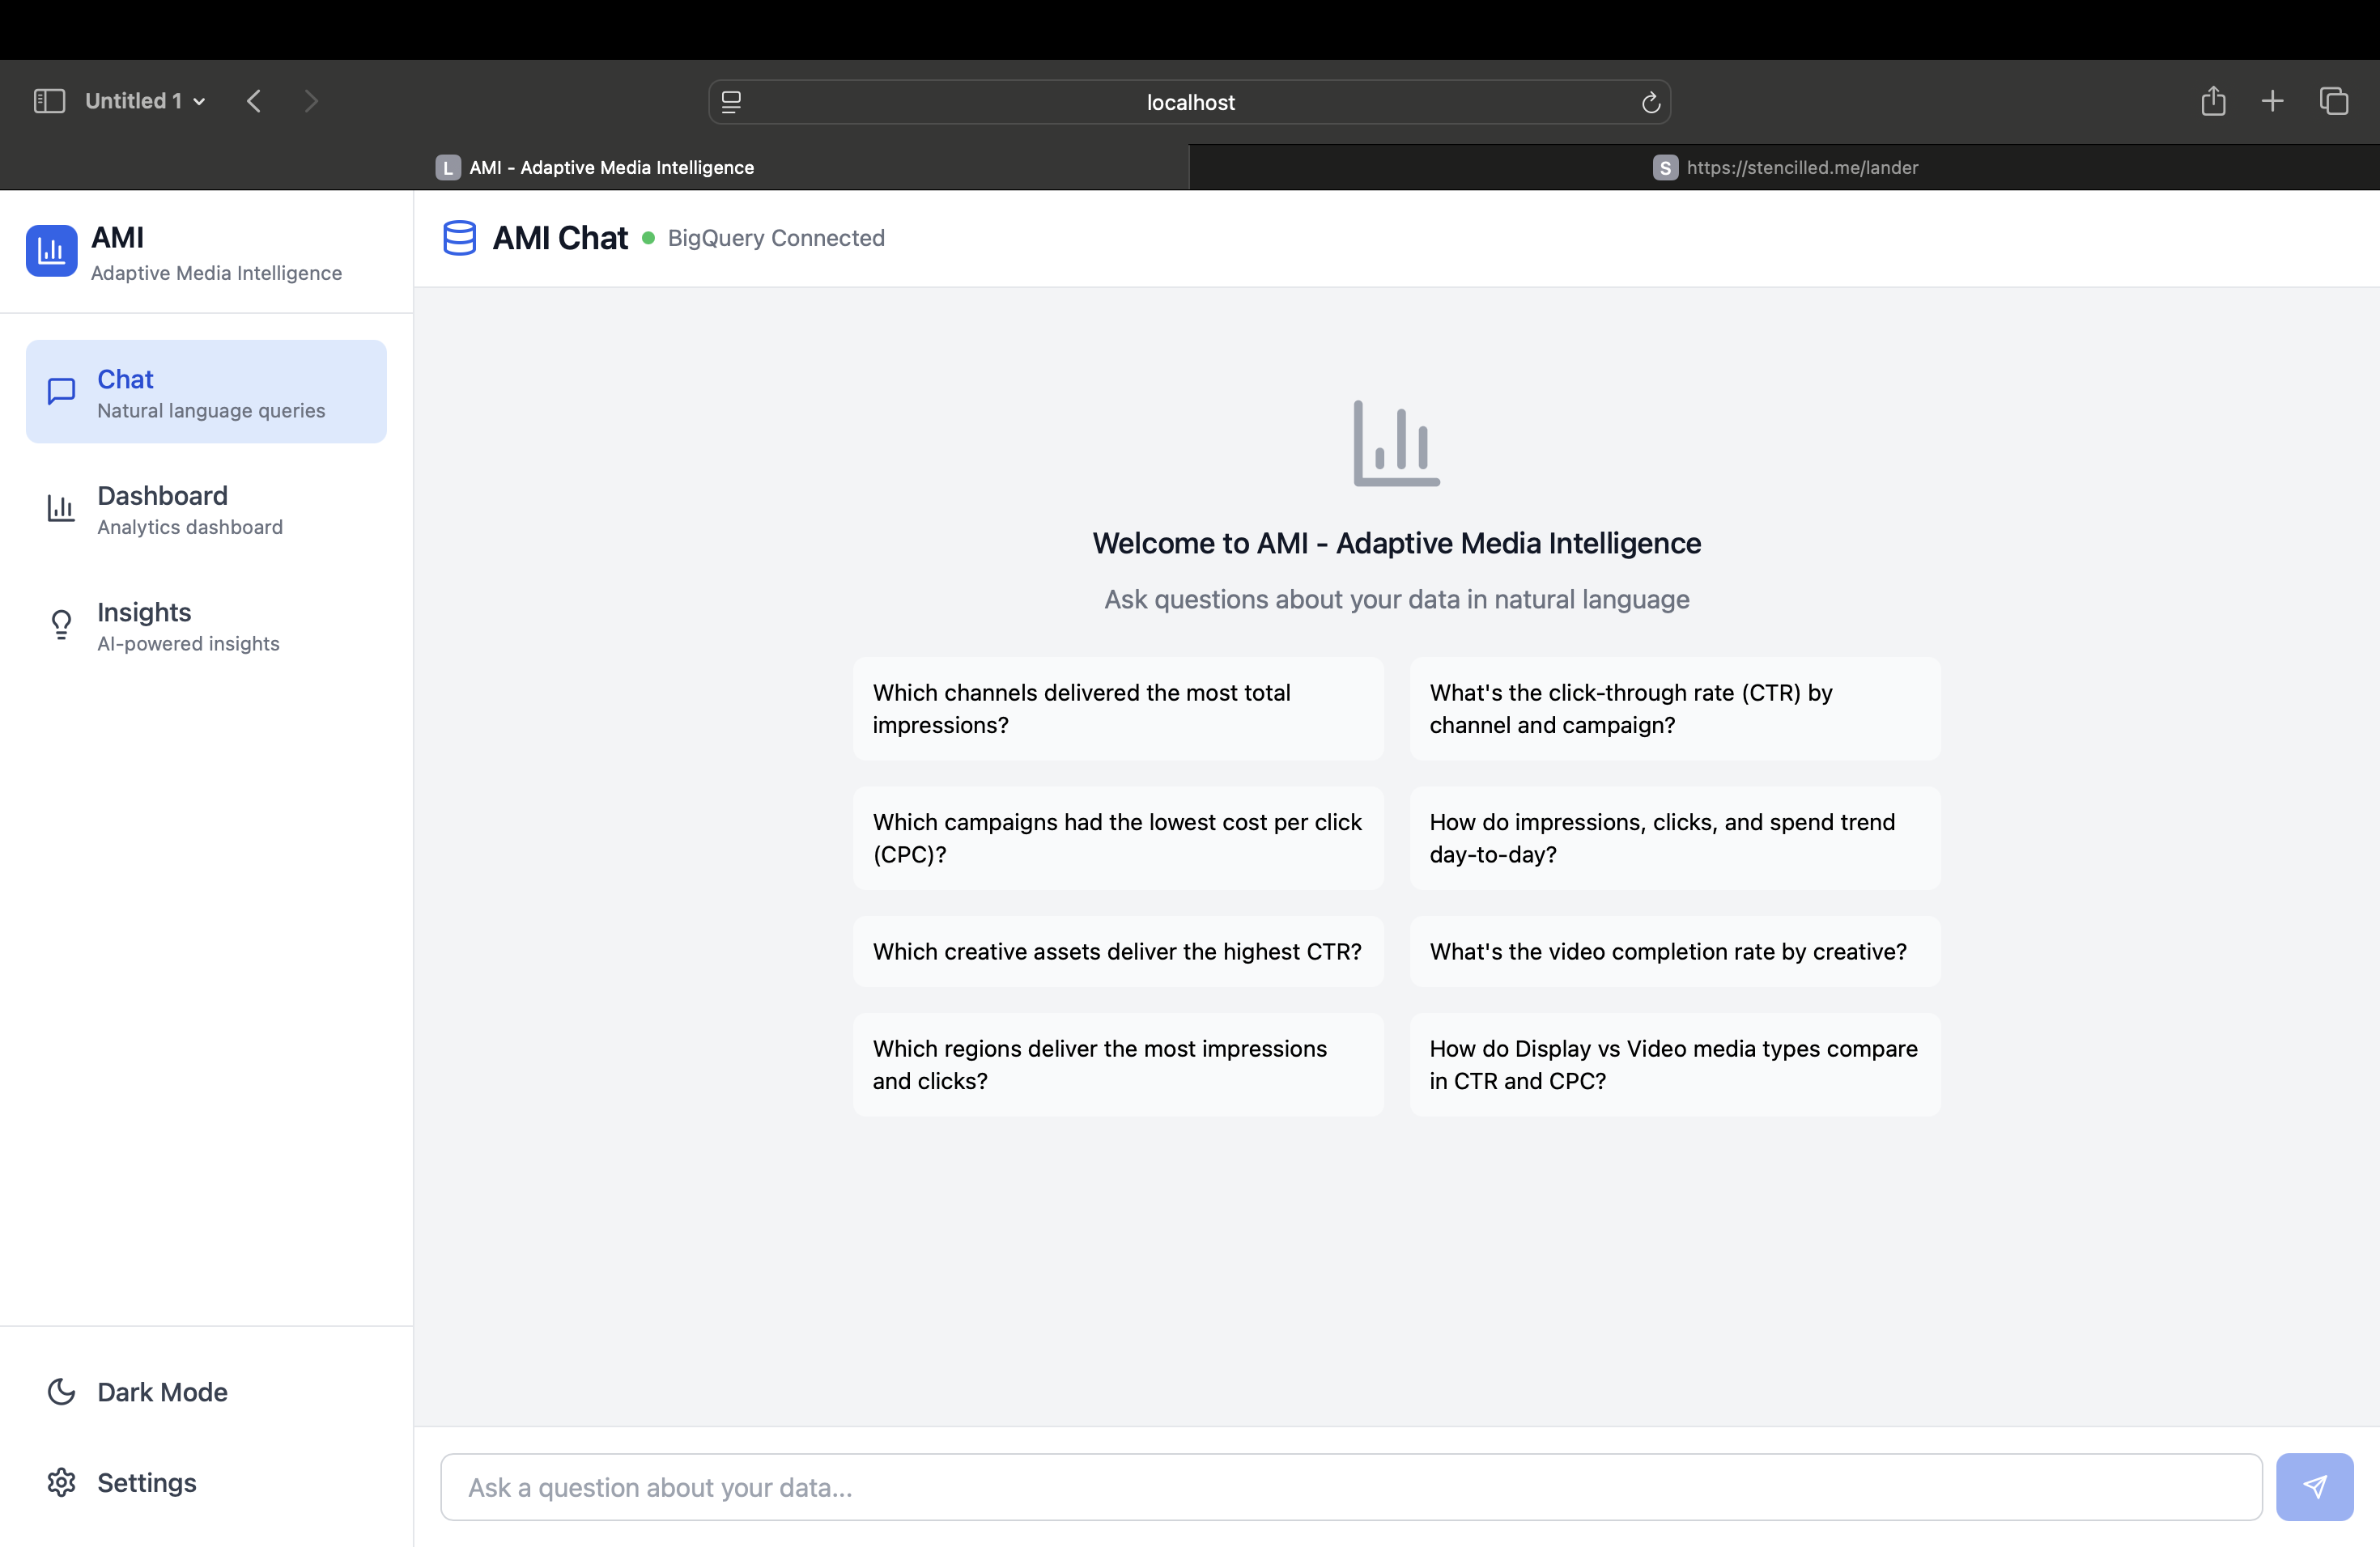Focus the localhost address bar
Viewport: 2380px width, 1547px height.
[x=1189, y=102]
